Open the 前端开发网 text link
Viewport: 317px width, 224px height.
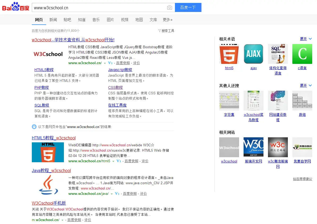click(x=253, y=161)
